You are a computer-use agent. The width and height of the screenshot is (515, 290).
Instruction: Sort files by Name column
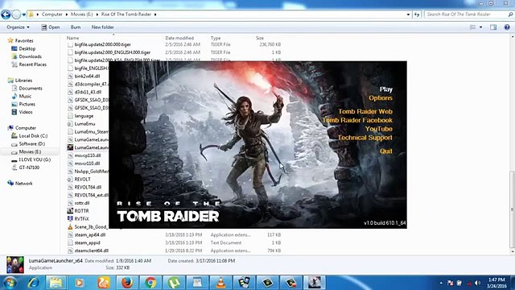73,38
